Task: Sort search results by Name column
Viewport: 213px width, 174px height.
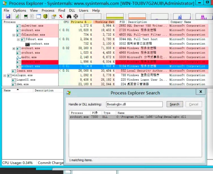Action: point(159,113)
